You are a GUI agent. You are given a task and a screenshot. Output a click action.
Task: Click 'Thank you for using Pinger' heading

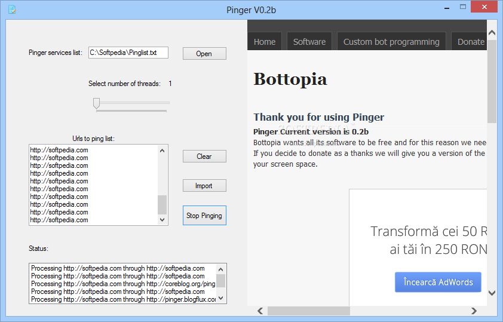(x=318, y=117)
